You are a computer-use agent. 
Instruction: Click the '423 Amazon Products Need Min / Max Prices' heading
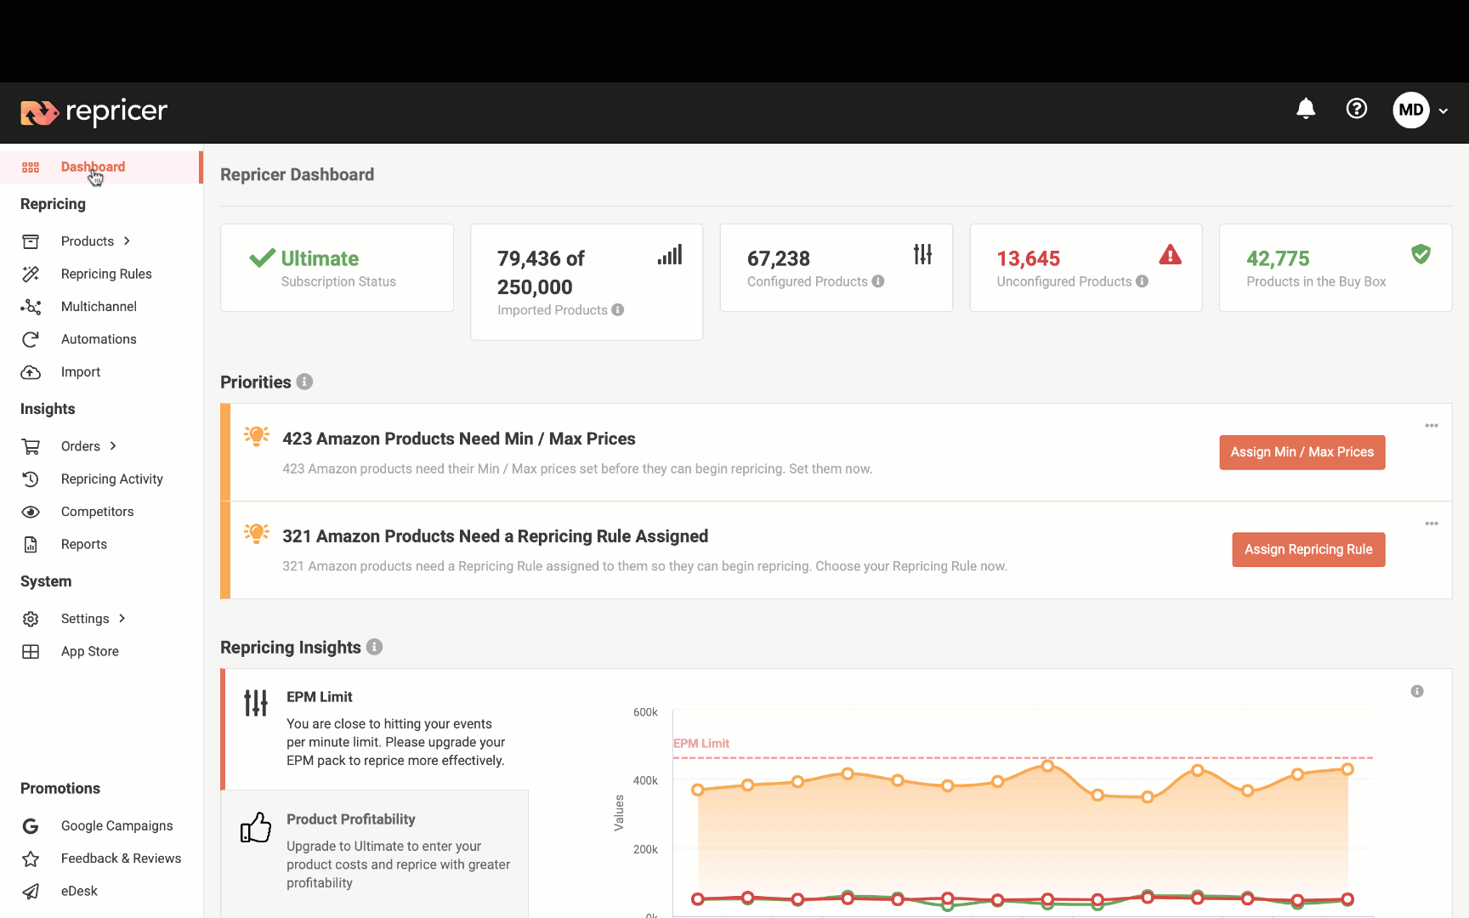coord(459,439)
